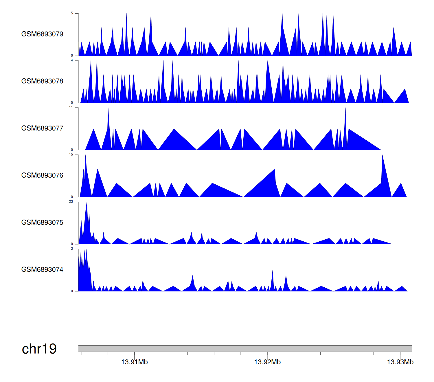Click the 13.93Mb axis position label
434x382 pixels.
(400, 362)
